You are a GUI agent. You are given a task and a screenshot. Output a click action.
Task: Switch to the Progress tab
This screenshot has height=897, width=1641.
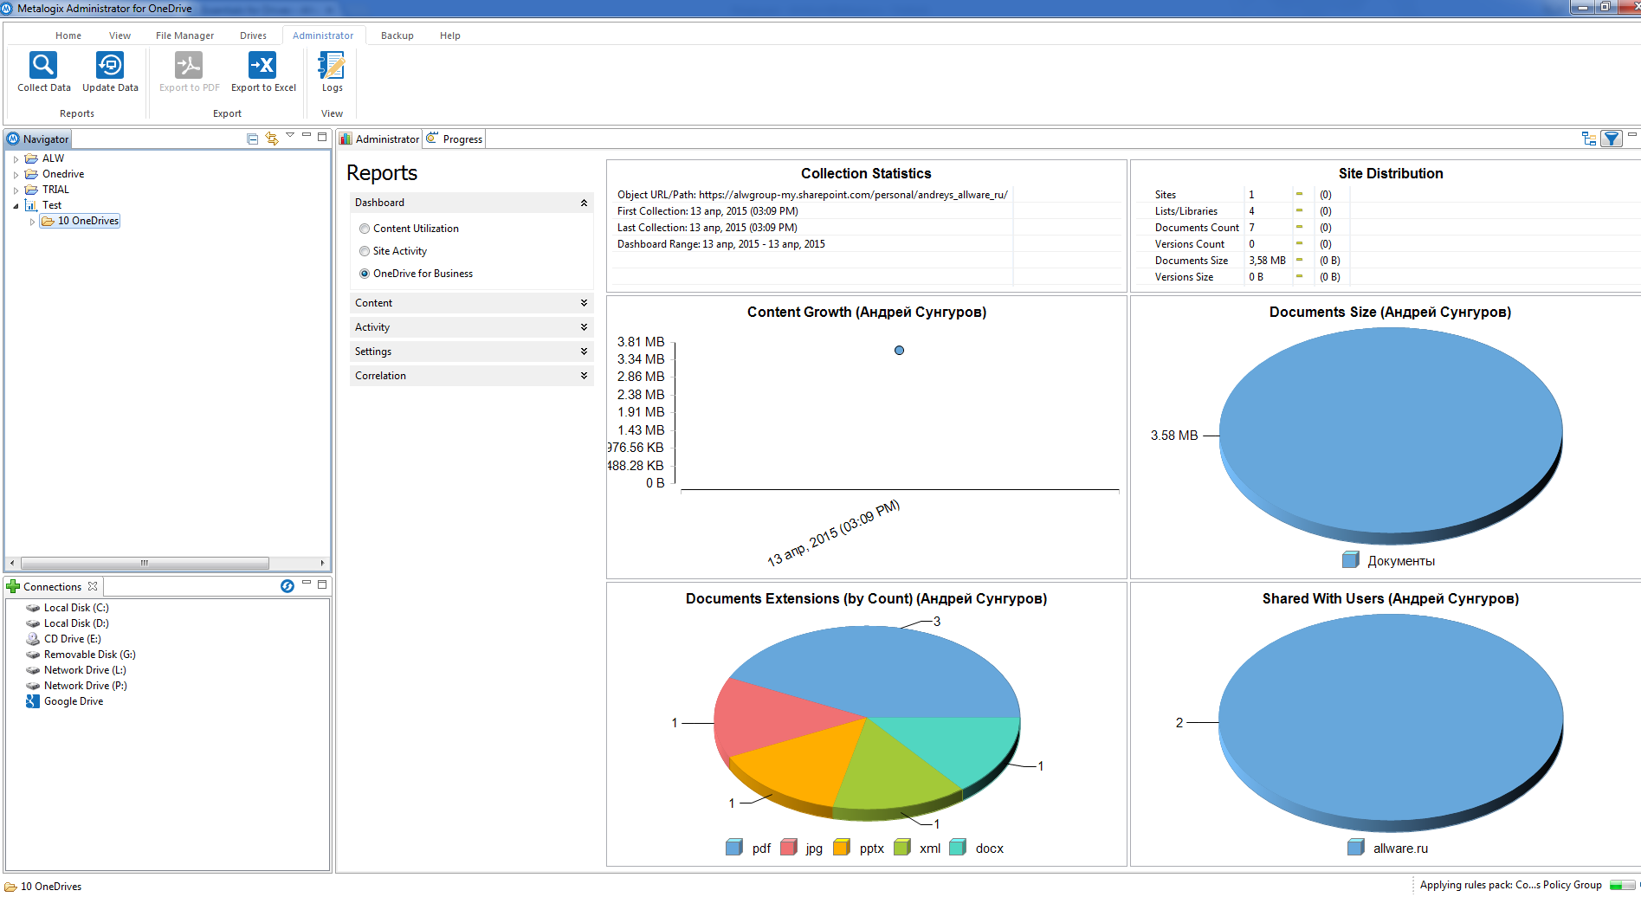455,139
